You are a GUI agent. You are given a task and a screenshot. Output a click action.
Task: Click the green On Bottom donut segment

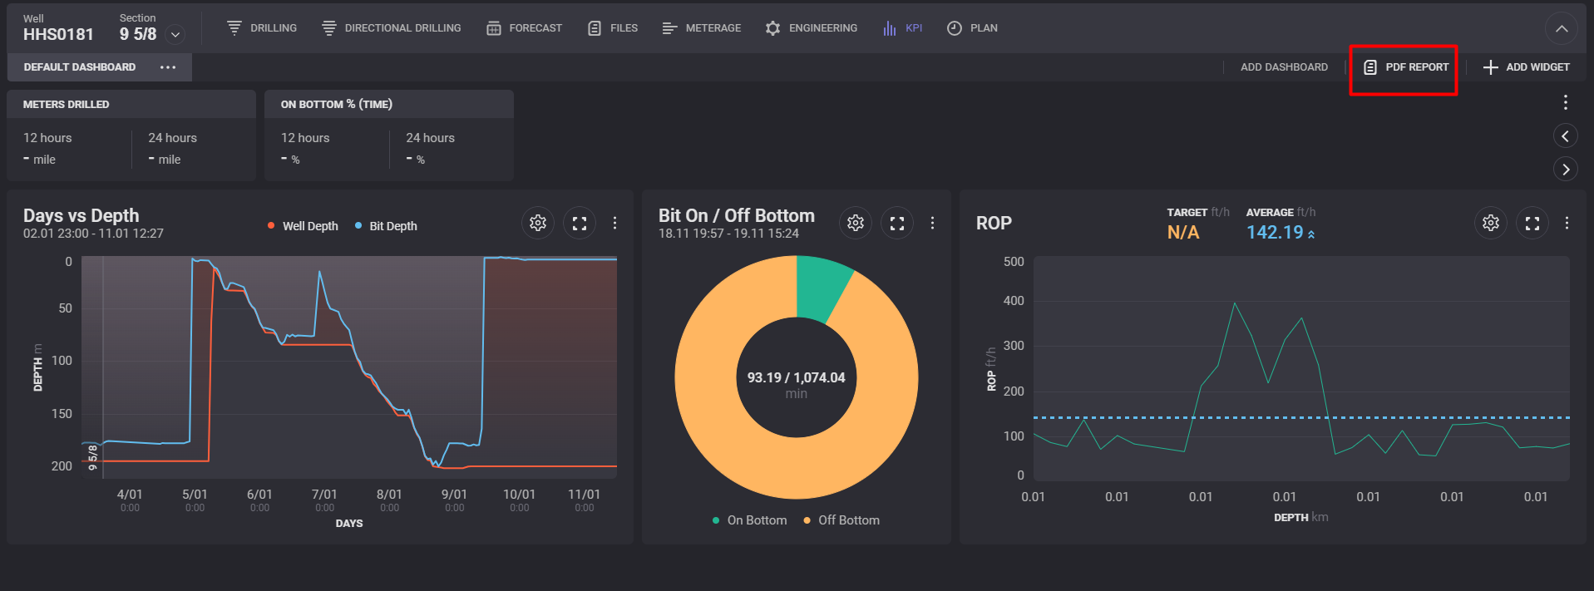coord(821,287)
